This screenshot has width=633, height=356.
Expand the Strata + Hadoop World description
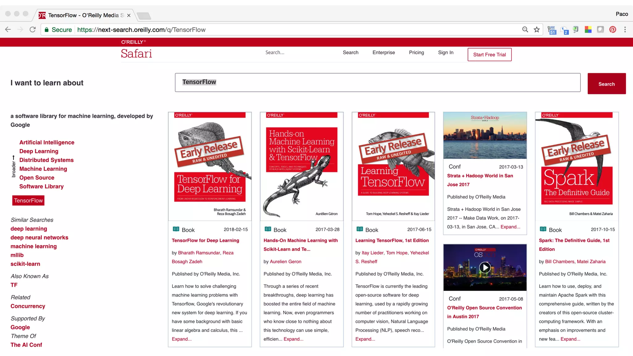click(510, 227)
